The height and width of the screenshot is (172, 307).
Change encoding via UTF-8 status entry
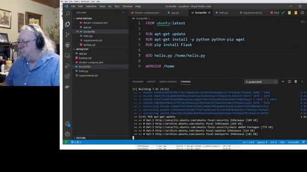point(273,142)
